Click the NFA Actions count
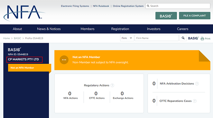The height and width of the screenshot is (118, 213). tap(70, 93)
